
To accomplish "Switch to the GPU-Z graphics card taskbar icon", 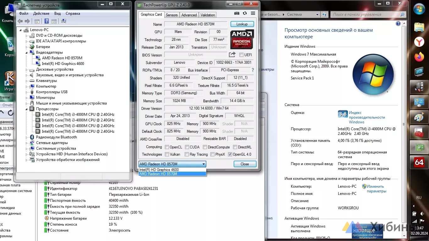I will pos(419,147).
